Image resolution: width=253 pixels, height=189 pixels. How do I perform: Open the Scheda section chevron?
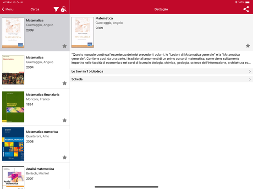coord(250,79)
